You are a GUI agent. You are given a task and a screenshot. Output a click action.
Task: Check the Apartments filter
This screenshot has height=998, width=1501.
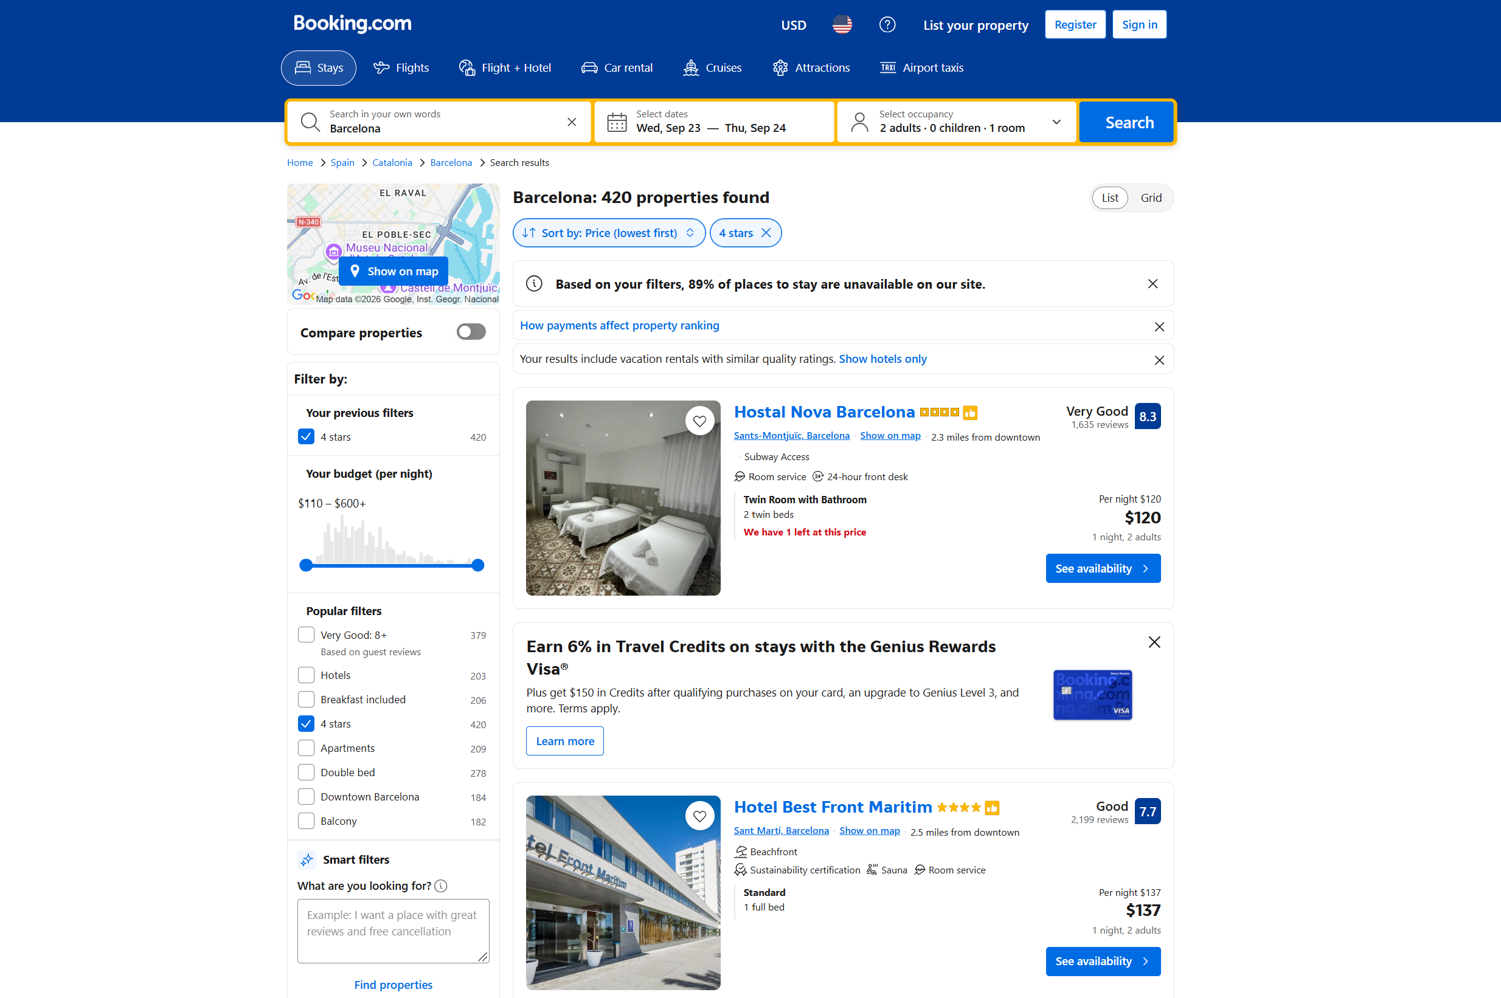tap(307, 748)
